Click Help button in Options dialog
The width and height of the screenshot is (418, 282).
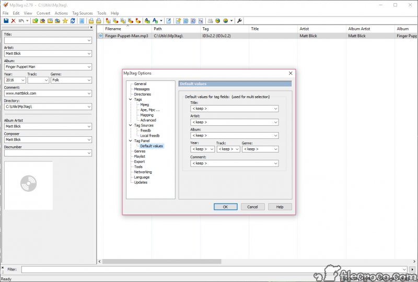[280, 207]
